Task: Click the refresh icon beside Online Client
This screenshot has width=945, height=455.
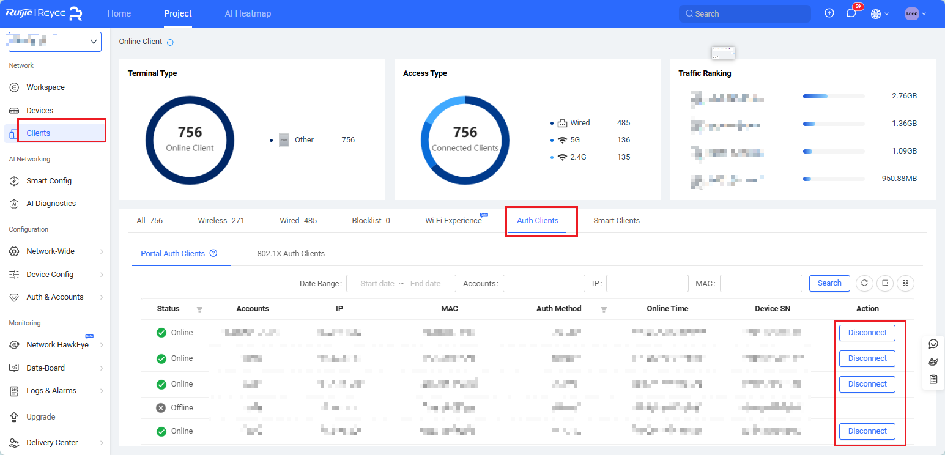Action: tap(171, 42)
